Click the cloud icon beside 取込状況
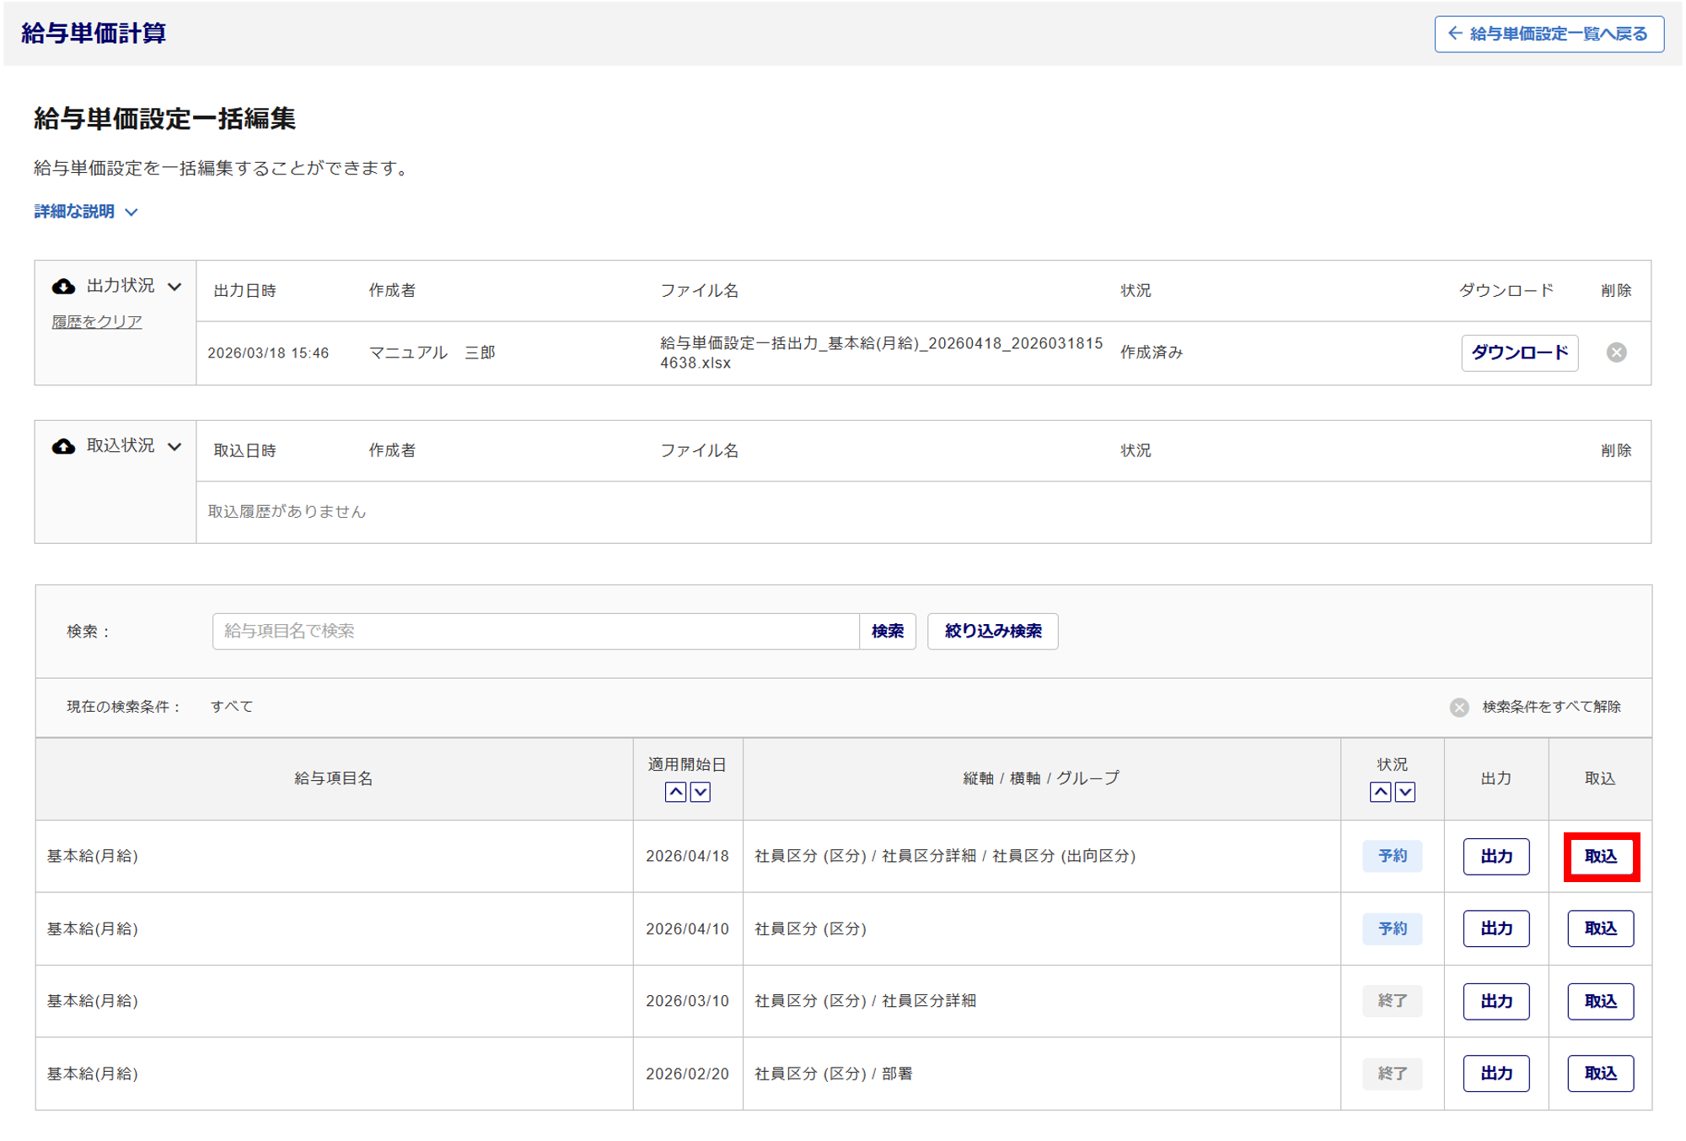 click(63, 446)
